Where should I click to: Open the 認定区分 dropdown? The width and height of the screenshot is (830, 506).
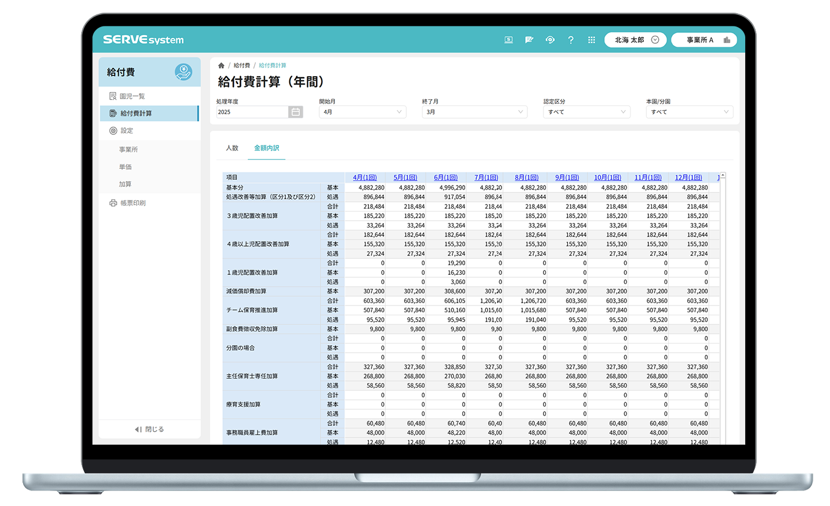(x=586, y=112)
